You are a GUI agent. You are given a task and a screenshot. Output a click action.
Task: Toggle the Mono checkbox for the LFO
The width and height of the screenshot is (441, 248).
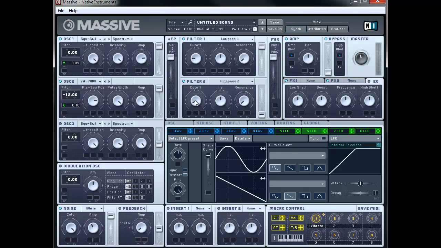click(324, 138)
